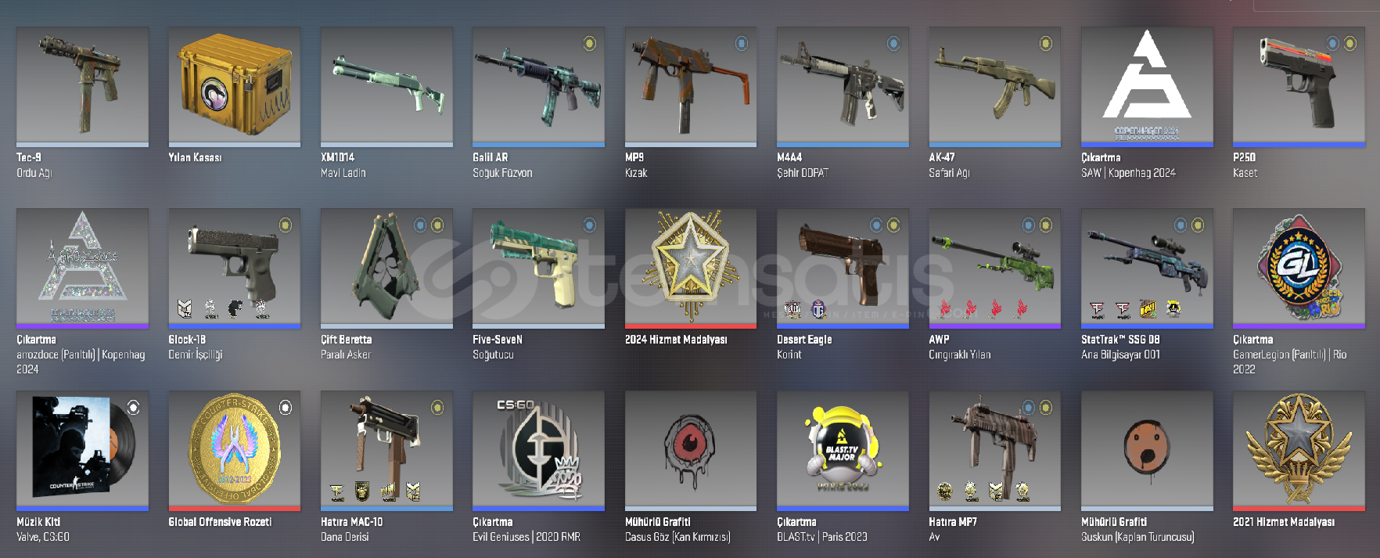Select the 2021 Hizmet Madalyası medal
1380x558 pixels.
point(1299,451)
